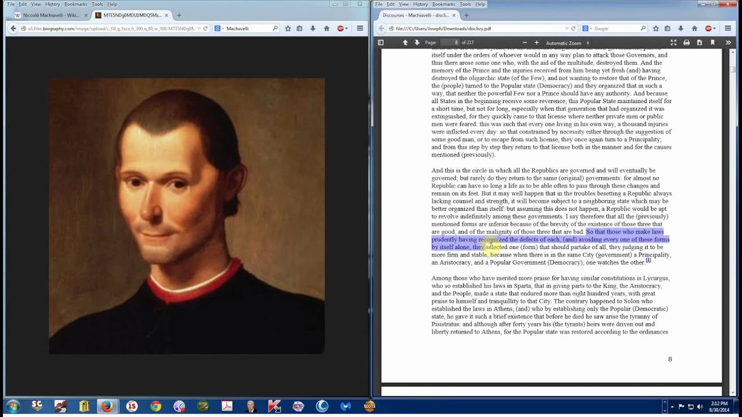Open URL history dropdown in right window

tap(566, 28)
